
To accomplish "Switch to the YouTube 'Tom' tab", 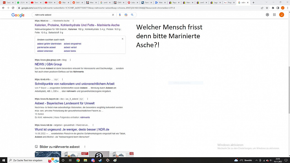I will (x=35, y=2).
